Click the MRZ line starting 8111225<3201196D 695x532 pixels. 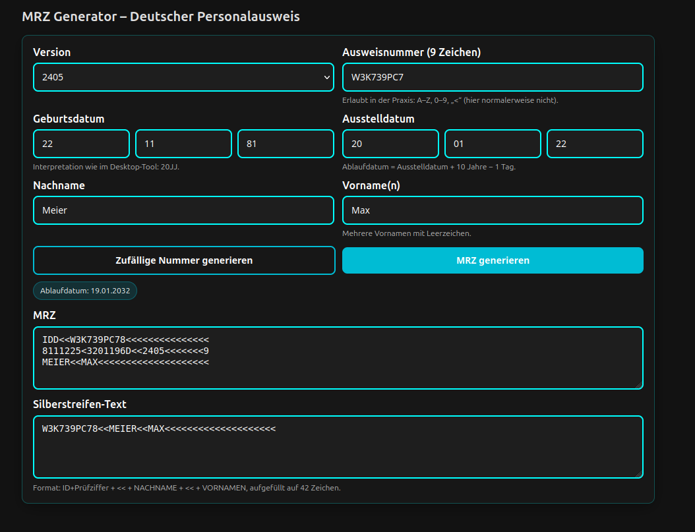click(125, 351)
